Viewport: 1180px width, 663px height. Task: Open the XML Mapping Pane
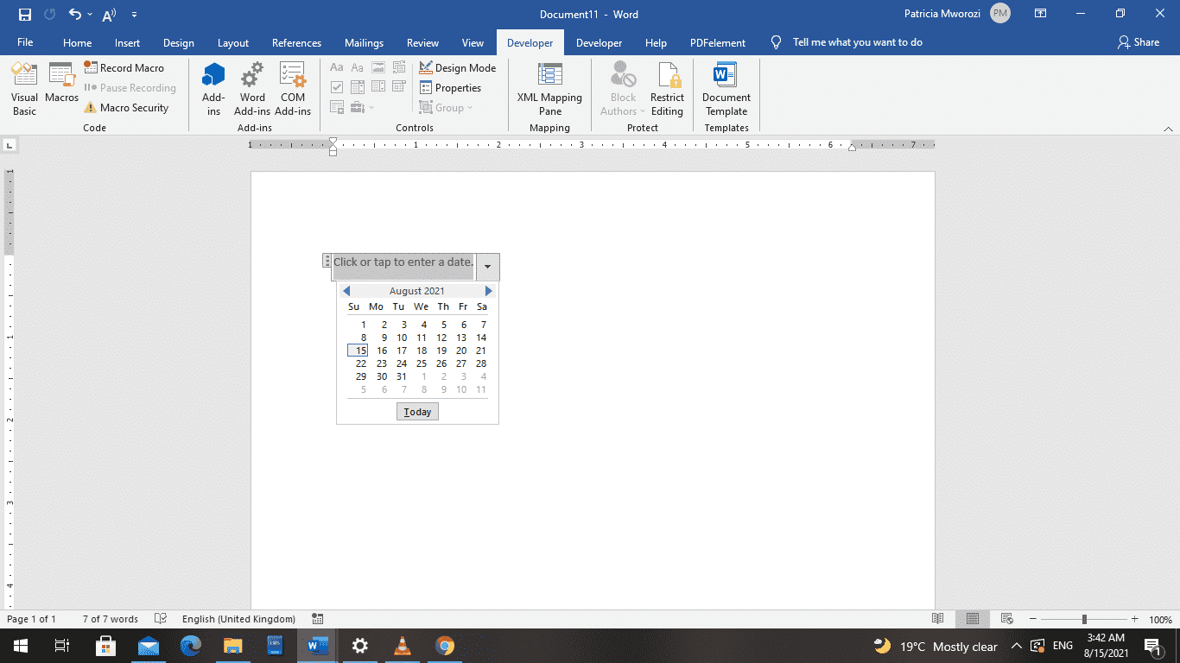pyautogui.click(x=549, y=86)
